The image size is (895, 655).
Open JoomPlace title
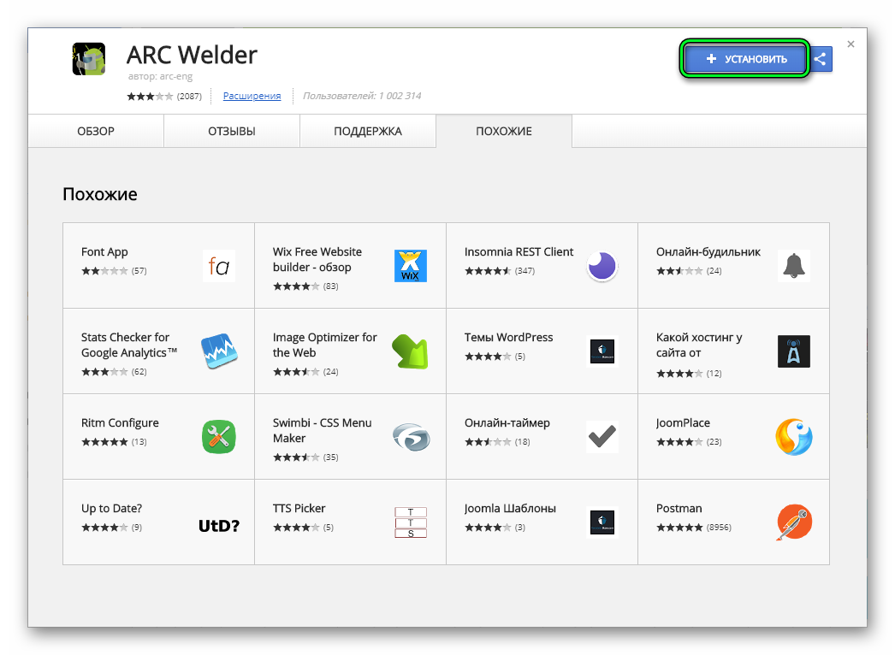click(684, 422)
